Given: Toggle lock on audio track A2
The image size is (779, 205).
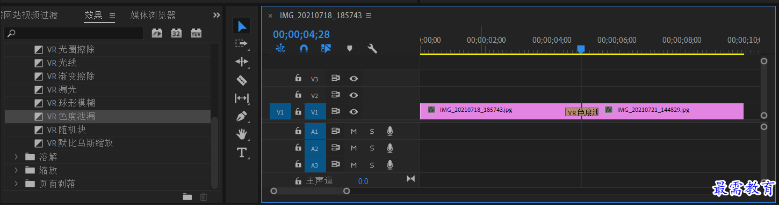Looking at the screenshot, I should click(298, 147).
